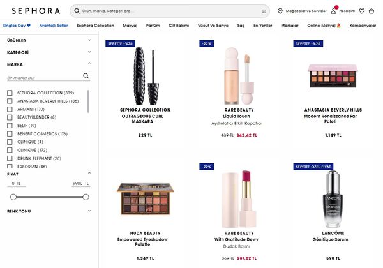Open the wishlist heart icon
This screenshot has width=383, height=268.
362,11
